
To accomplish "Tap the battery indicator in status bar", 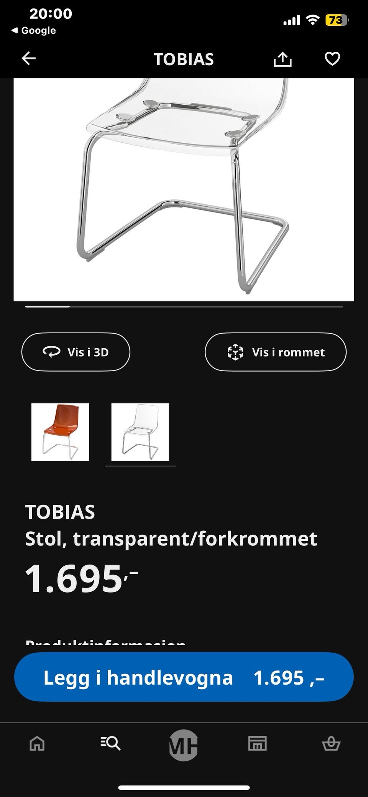I will click(x=337, y=20).
